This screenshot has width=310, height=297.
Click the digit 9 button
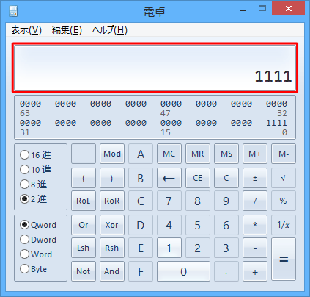[x=226, y=201]
